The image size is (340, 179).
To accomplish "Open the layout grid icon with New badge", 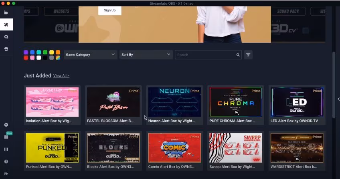I will click(6, 137).
